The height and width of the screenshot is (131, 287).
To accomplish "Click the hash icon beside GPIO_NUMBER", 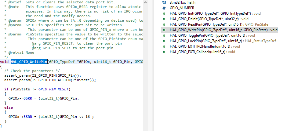I will tap(164, 8).
